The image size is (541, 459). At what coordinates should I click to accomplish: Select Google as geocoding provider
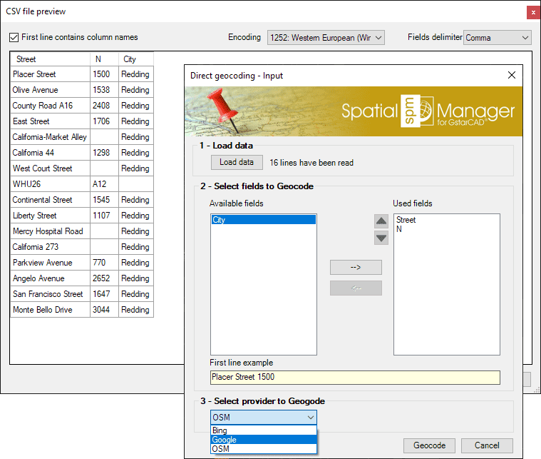pos(263,440)
